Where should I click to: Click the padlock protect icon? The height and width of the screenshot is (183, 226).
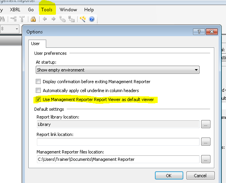pos(33,19)
